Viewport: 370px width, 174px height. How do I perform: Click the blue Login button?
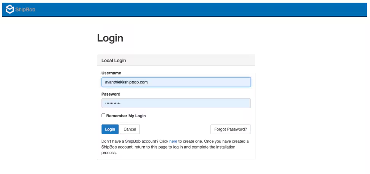pos(110,129)
